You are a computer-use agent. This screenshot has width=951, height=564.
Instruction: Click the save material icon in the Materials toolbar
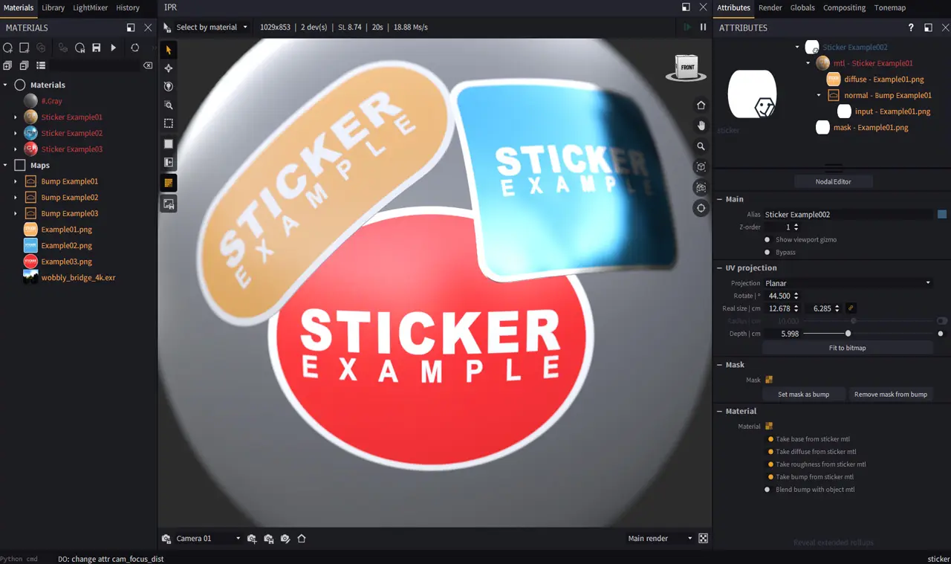click(97, 47)
